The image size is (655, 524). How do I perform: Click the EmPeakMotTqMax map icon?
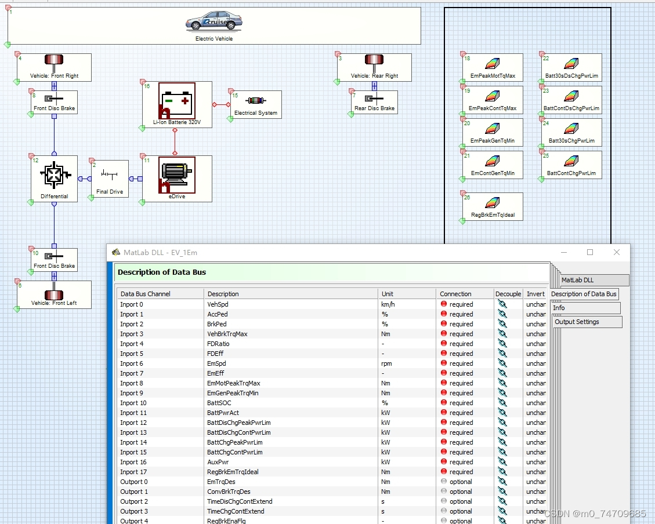493,63
